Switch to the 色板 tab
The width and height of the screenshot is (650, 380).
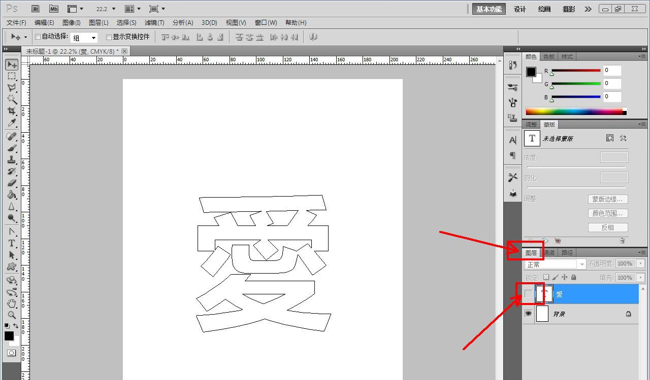tap(549, 57)
